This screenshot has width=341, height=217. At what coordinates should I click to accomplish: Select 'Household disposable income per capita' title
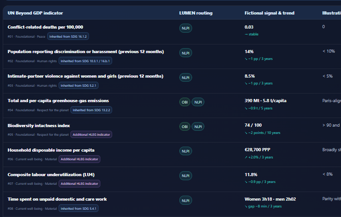click(51, 150)
